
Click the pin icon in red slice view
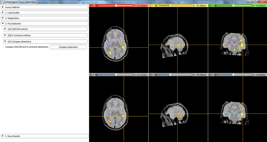coord(91,6)
